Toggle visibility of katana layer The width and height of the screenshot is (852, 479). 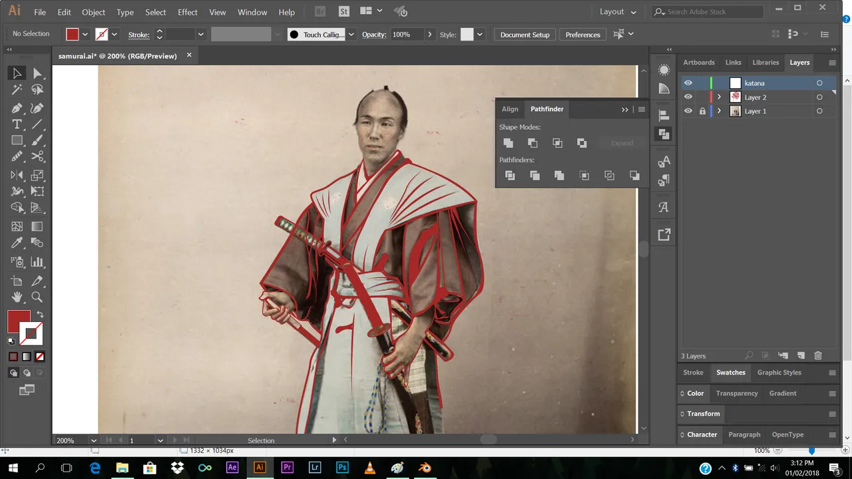688,83
